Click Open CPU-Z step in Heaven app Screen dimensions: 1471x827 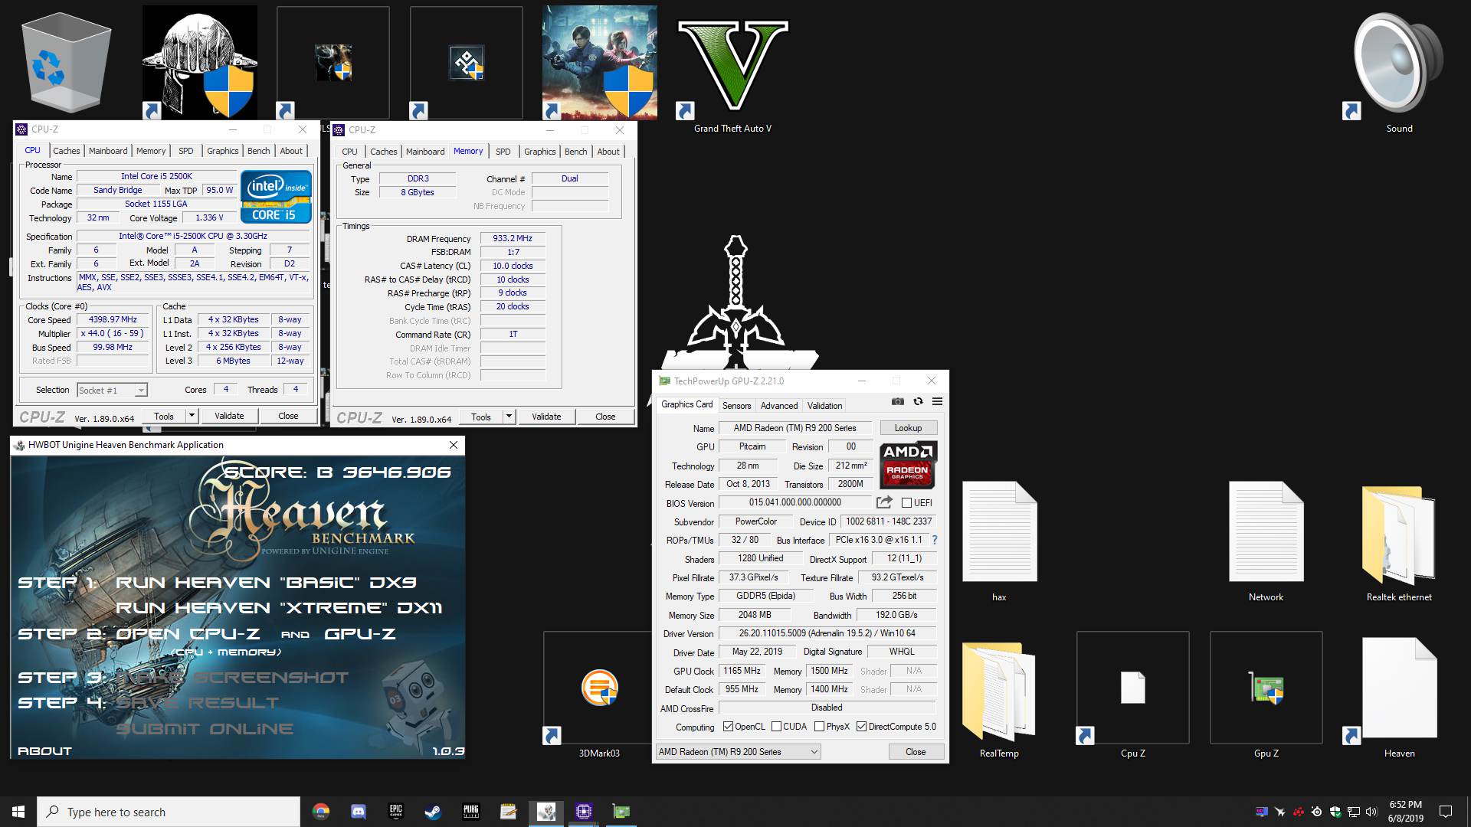188,634
